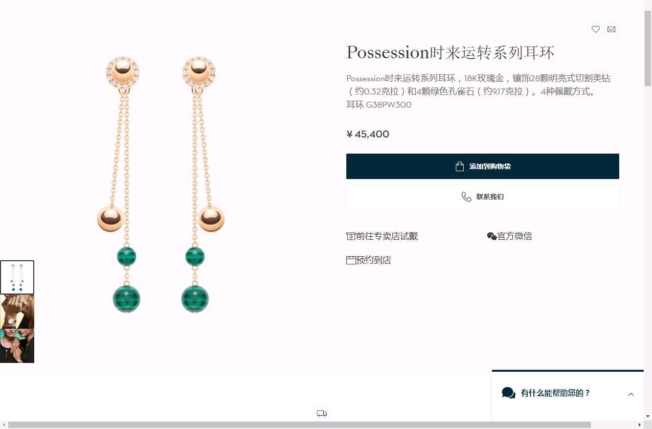Open the 前往专卖店试戴 link
The height and width of the screenshot is (429, 652).
tap(382, 236)
